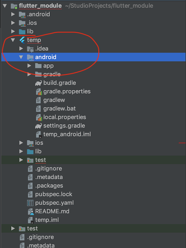Expand the .android folder arrow

click(13, 15)
